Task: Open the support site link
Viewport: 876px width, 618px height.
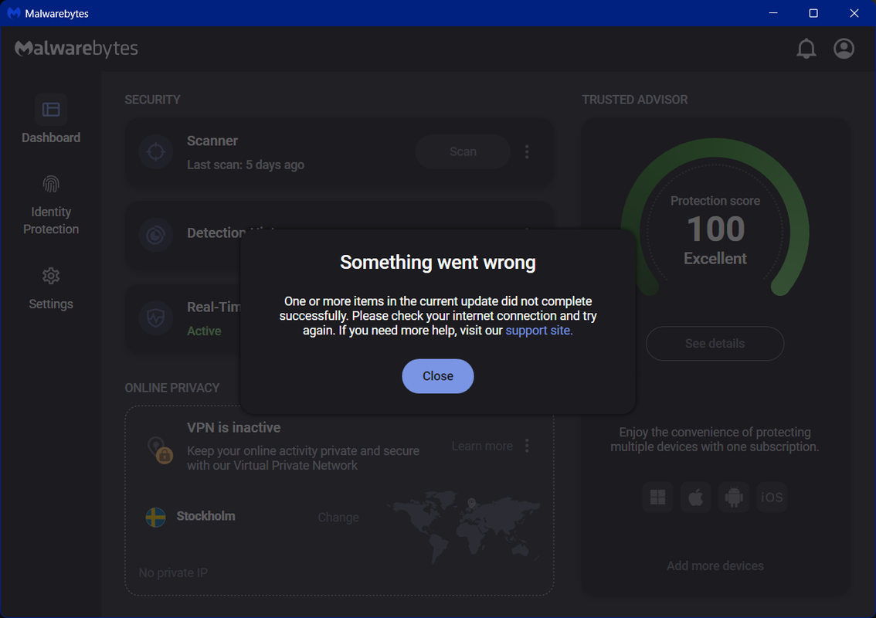Action: point(538,330)
